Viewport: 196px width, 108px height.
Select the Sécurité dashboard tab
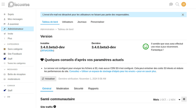(x=78, y=88)
